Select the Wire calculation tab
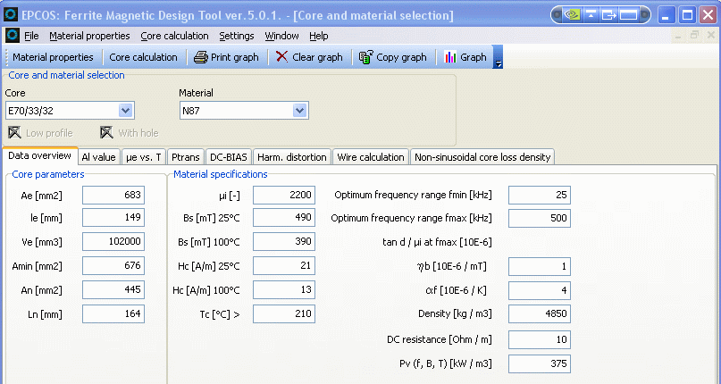721x384 pixels. (x=370, y=157)
